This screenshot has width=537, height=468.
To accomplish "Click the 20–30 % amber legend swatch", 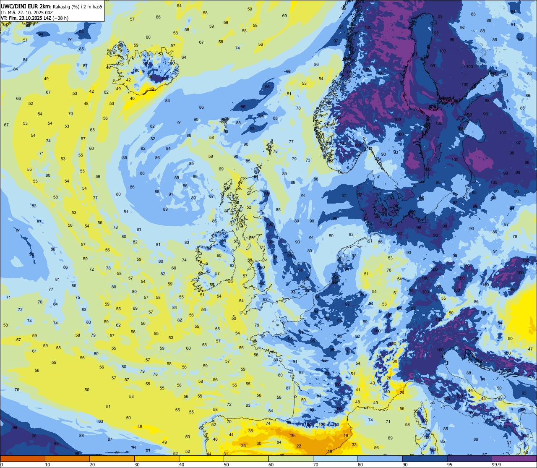I will point(112,459).
